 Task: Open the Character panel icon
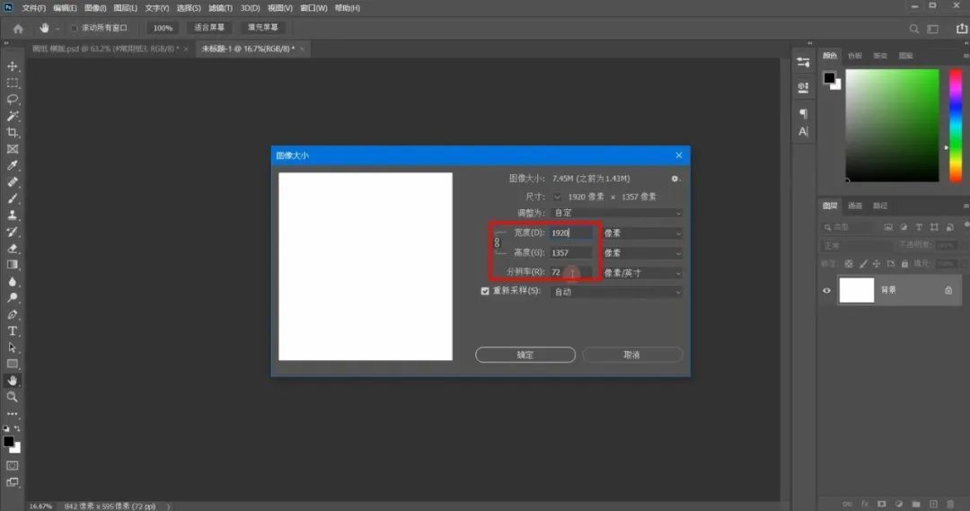[x=803, y=131]
